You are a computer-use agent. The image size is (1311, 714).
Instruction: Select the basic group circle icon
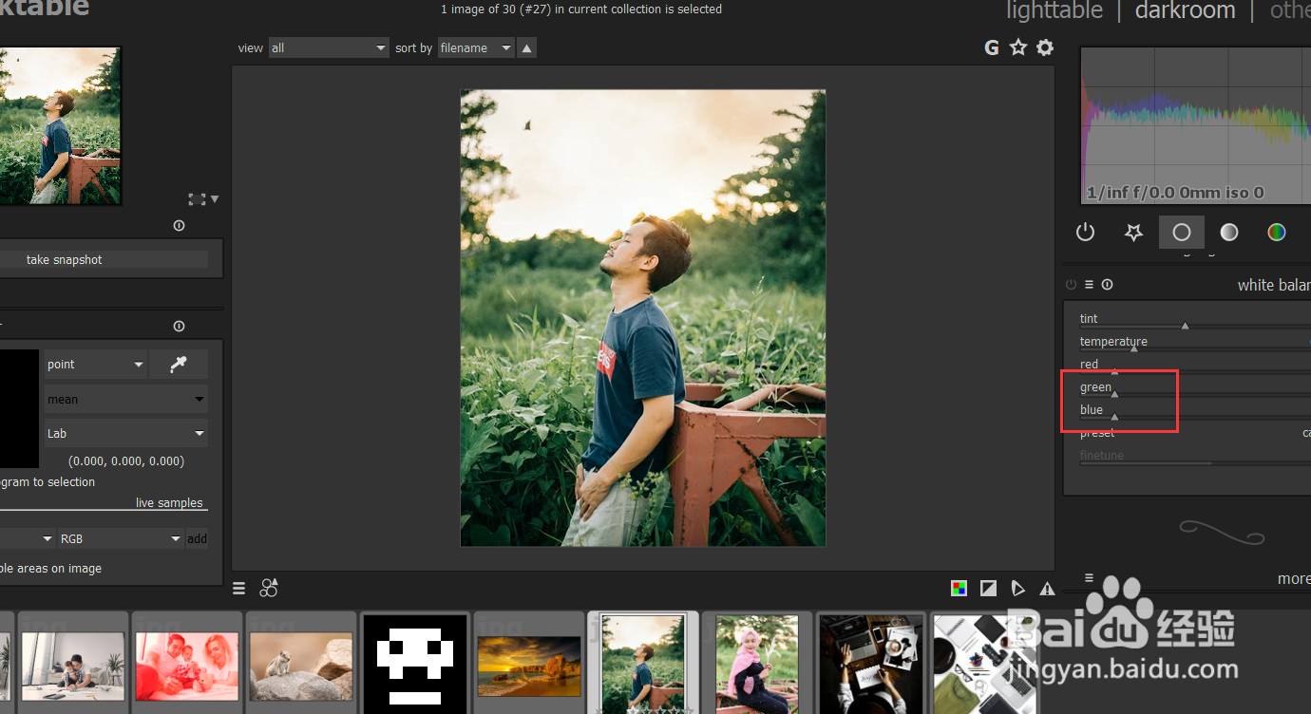[x=1182, y=232]
